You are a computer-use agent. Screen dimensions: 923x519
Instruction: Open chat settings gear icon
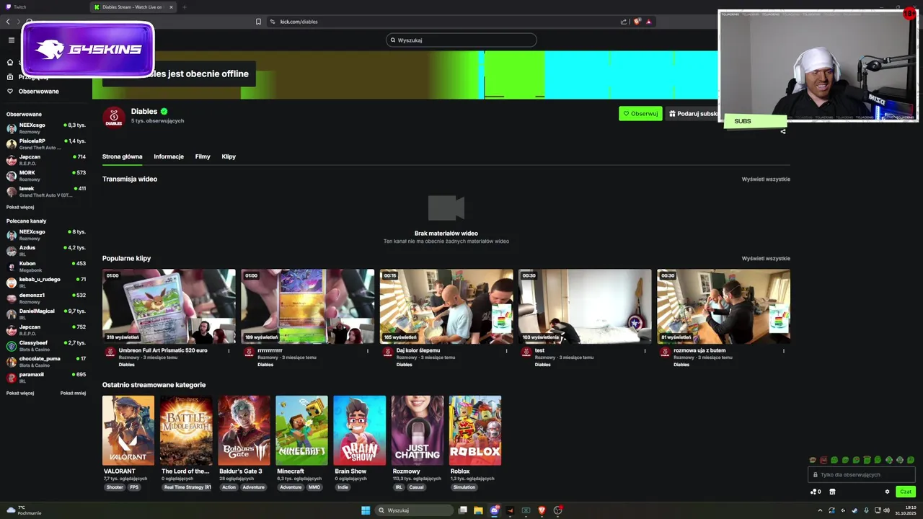pyautogui.click(x=887, y=492)
